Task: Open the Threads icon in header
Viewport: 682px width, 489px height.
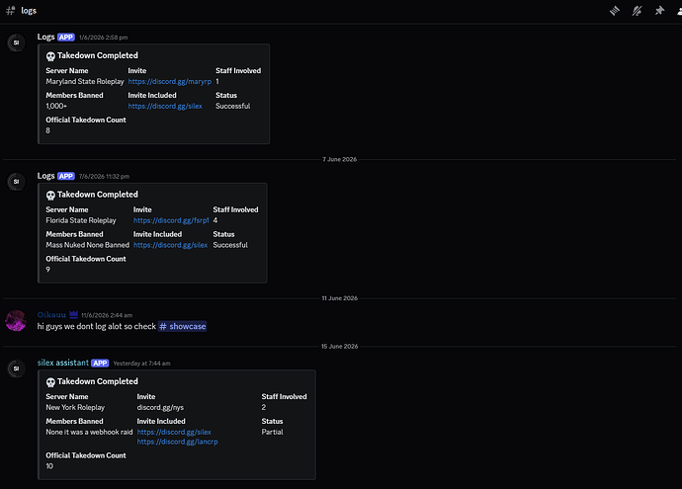Action: (614, 11)
